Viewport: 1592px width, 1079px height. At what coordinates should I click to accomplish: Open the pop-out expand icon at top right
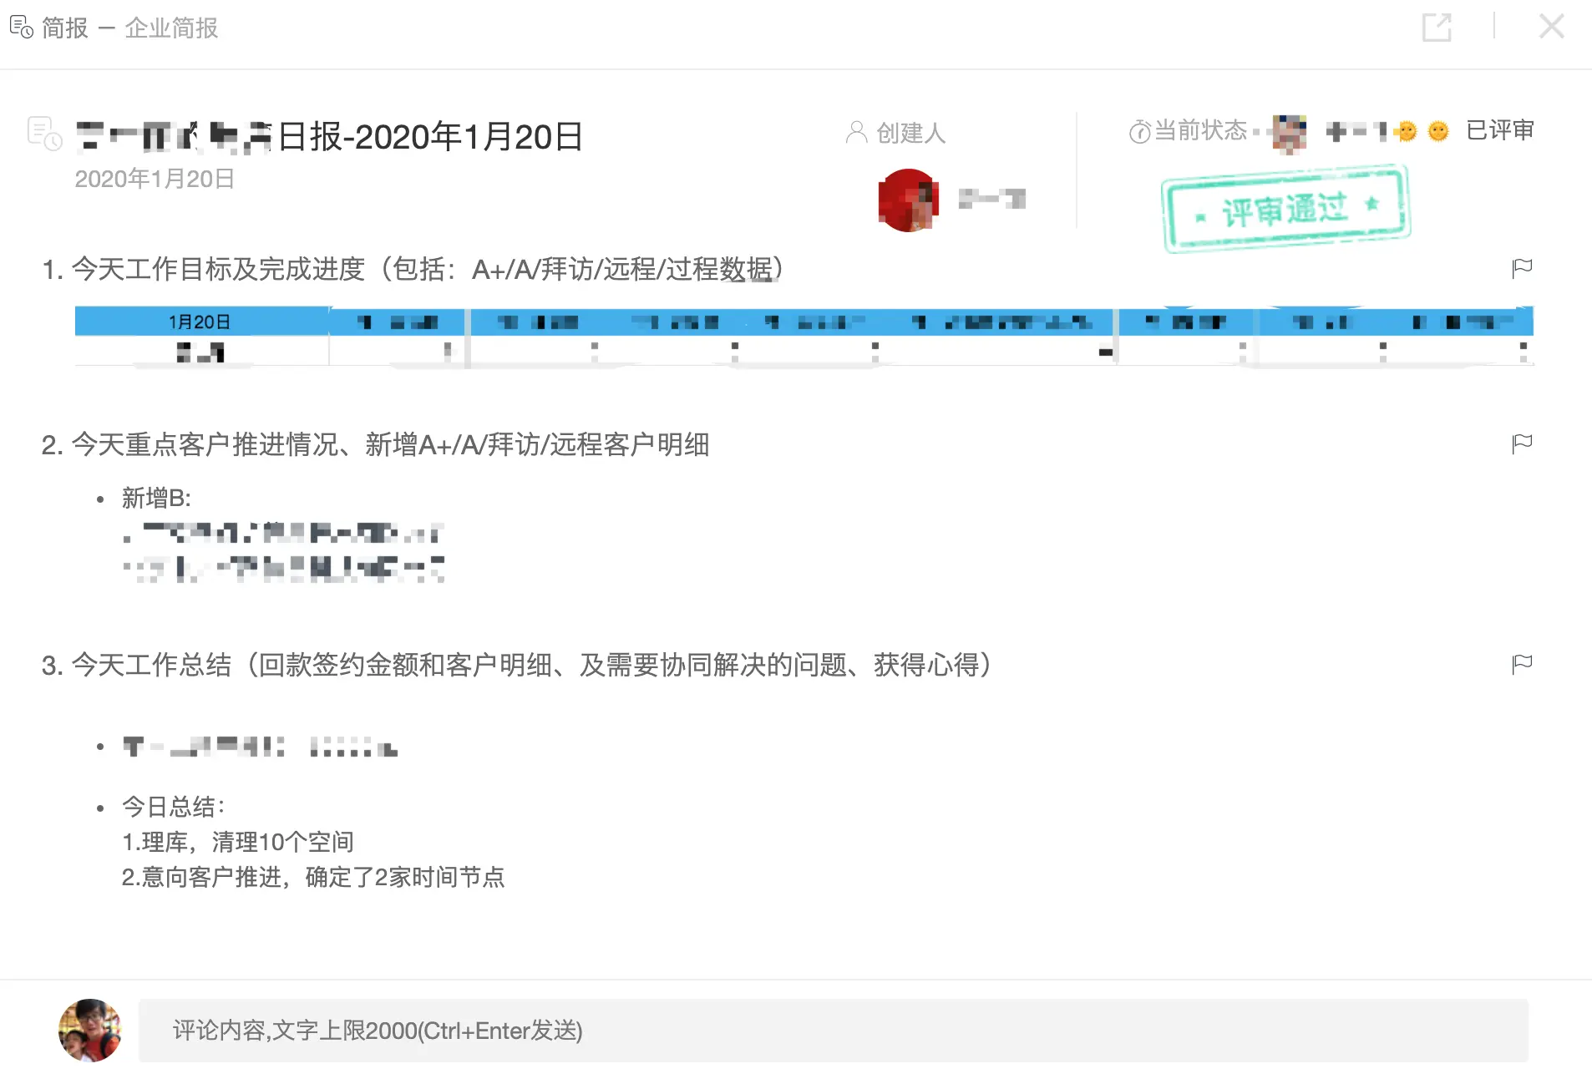pyautogui.click(x=1438, y=28)
